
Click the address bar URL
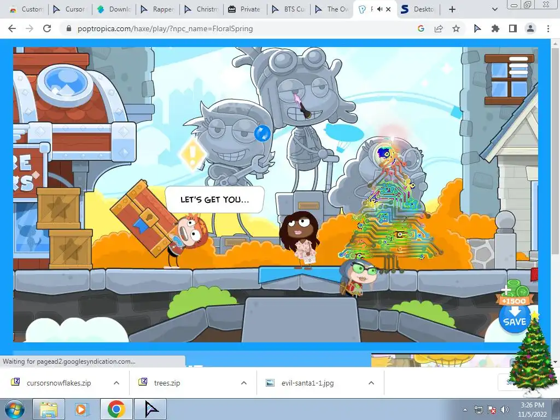pyautogui.click(x=165, y=28)
